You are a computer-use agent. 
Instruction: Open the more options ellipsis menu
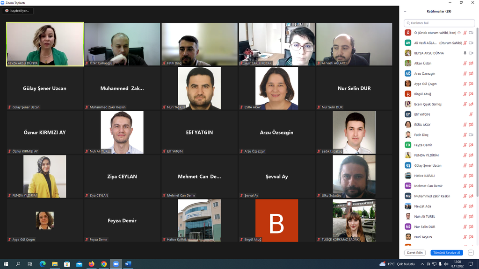tap(471, 253)
